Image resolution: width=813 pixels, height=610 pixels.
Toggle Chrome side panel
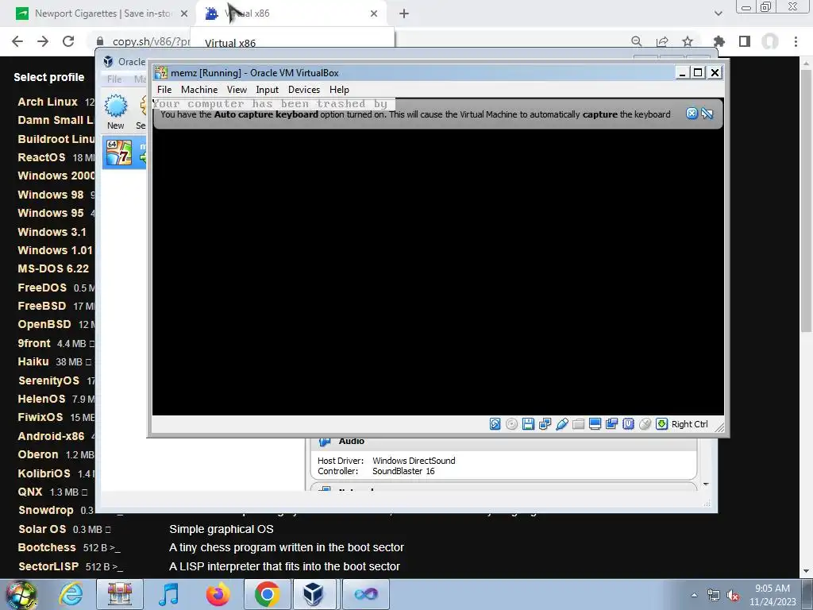745,41
